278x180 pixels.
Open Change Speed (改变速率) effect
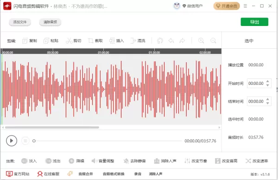[257, 161]
